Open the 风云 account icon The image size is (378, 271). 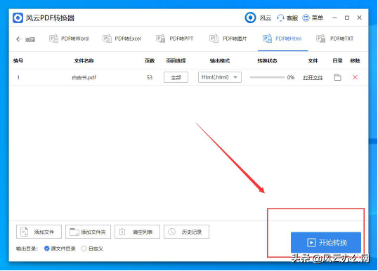point(250,18)
